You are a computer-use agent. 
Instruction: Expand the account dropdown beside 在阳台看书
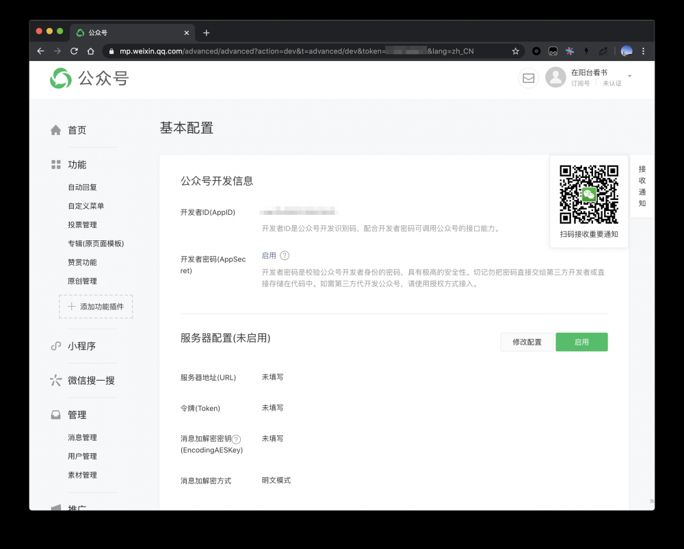pyautogui.click(x=629, y=77)
